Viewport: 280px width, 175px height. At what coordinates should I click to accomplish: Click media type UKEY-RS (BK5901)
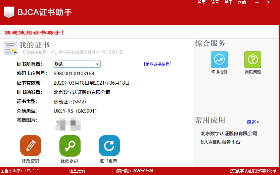(x=75, y=111)
